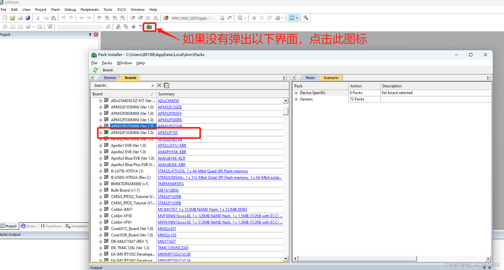The image size is (504, 270).
Task: Build the target with the Build icon
Action: point(12,27)
